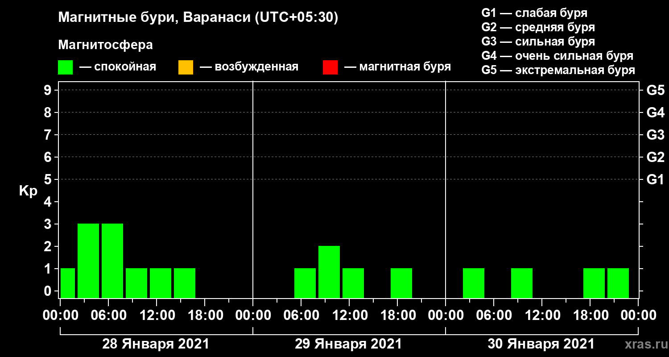
Task: Click the 'G2 — средняя буря' legend line
Action: tap(538, 27)
